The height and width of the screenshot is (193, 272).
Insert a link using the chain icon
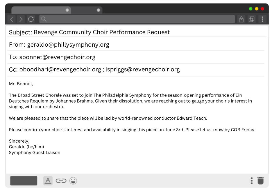tap(61, 181)
